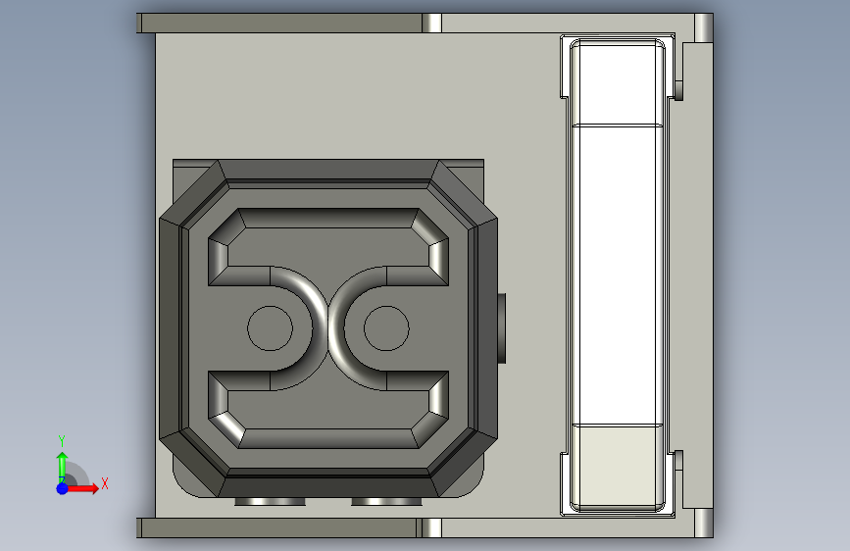The width and height of the screenshot is (850, 551).
Task: Click the blue Z axis dot of the triad
Action: pyautogui.click(x=63, y=488)
